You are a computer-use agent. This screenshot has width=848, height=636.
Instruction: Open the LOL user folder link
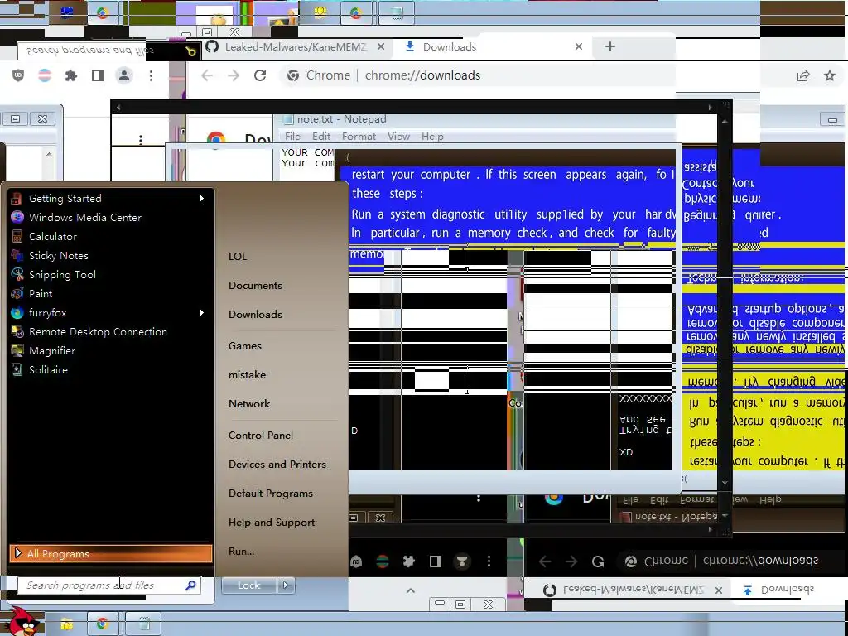[x=238, y=257]
